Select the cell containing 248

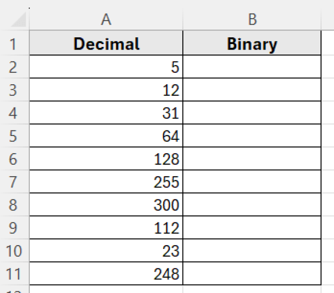[106, 274]
